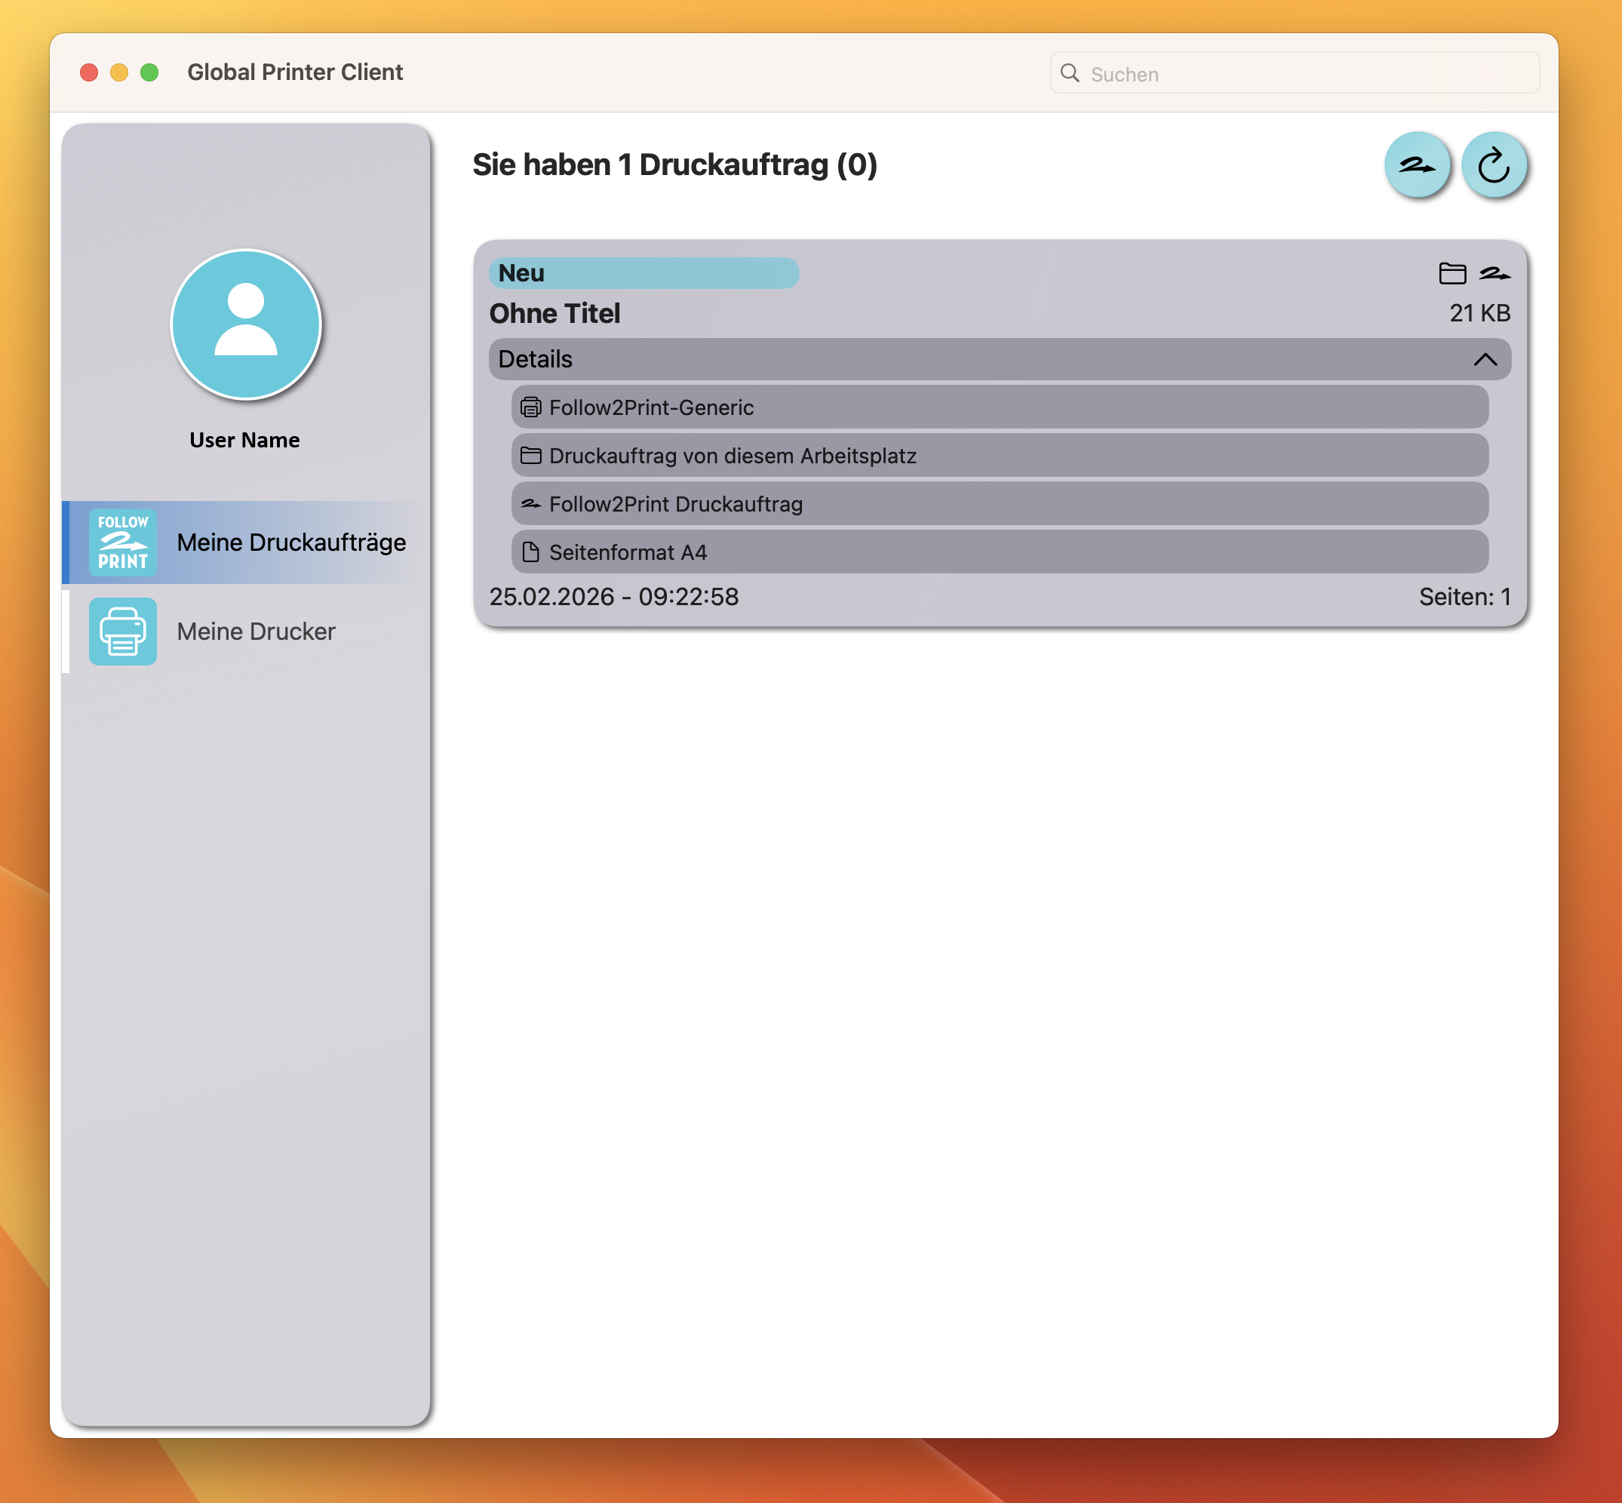Image resolution: width=1622 pixels, height=1503 pixels.
Task: Click the printer icon next to Meine Drucker
Action: click(x=122, y=632)
